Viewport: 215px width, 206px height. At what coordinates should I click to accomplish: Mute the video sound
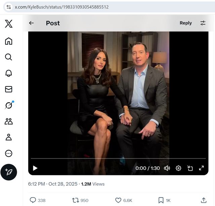pyautogui.click(x=167, y=168)
